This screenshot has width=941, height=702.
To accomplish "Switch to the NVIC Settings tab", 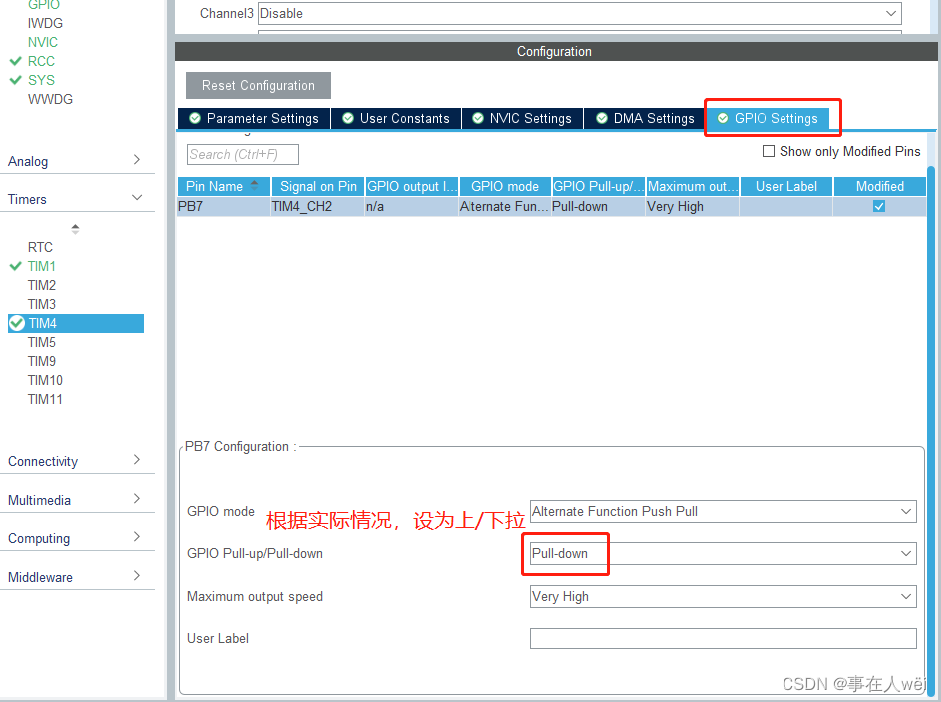I will pos(522,119).
